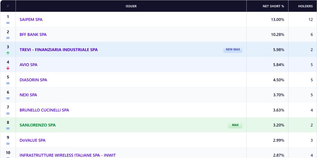Viewport: 317px width, 158px height.
Task: Select the 2.99% net short value
Action: point(279,140)
